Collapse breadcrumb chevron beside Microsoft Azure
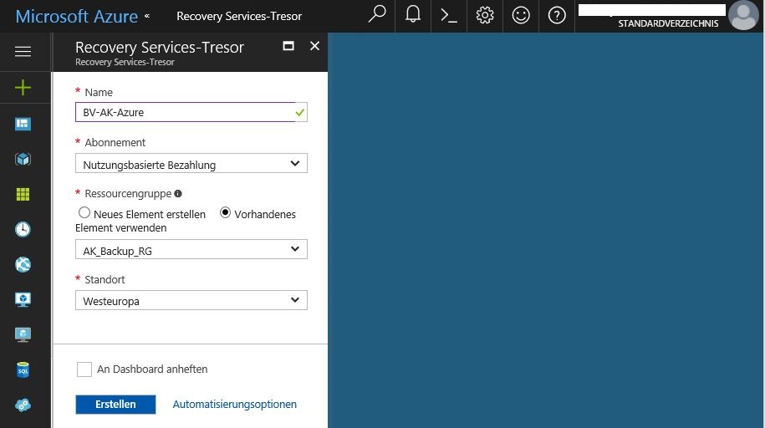 pyautogui.click(x=147, y=17)
